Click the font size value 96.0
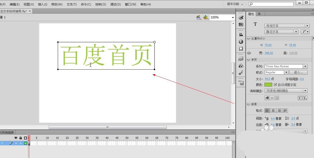Viewport: 314px width, 158px height. point(268,79)
